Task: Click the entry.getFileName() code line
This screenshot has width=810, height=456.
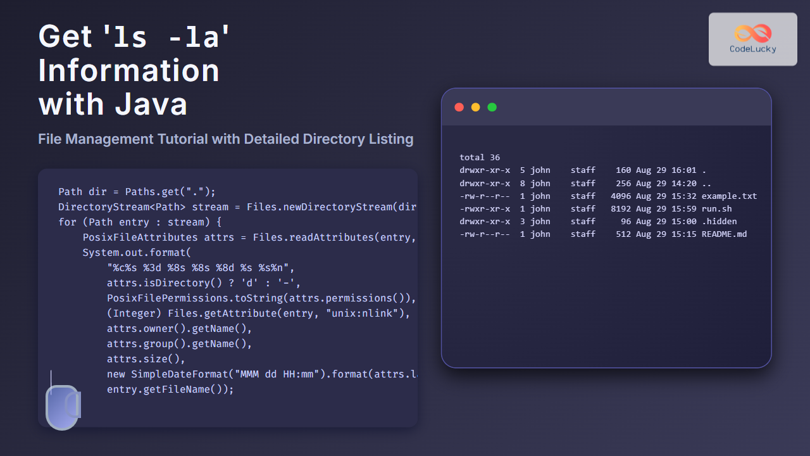Action: point(170,389)
